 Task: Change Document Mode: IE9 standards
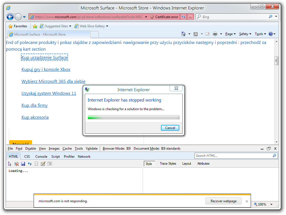pos(157,149)
